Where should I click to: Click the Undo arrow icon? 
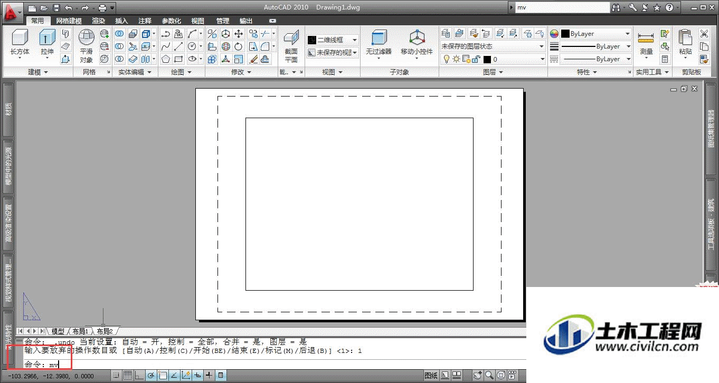(68, 8)
